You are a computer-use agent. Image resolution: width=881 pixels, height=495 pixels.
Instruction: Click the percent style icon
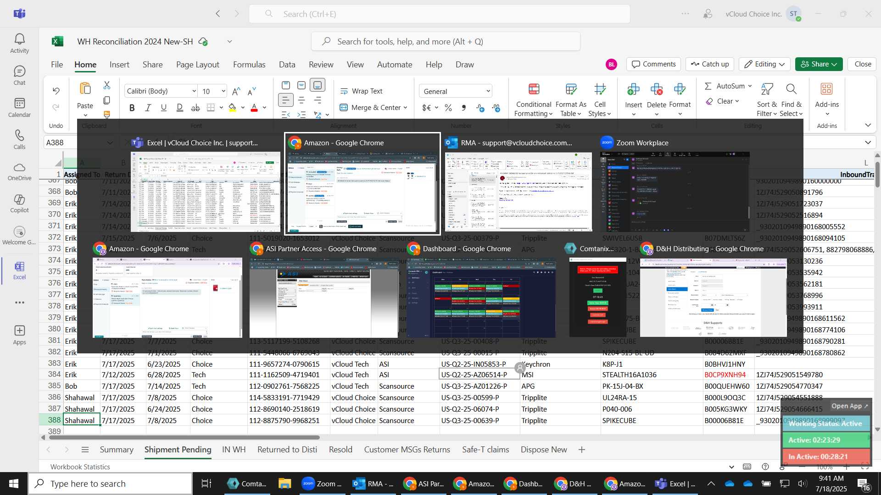(x=448, y=108)
